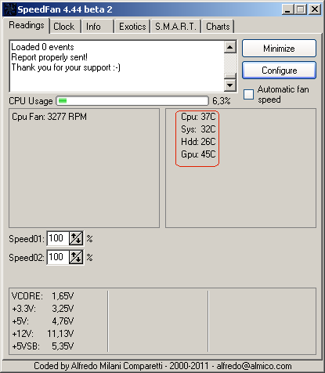Click the VCORE 1,65V voltage reading
This screenshot has height=373, width=325.
point(43,296)
